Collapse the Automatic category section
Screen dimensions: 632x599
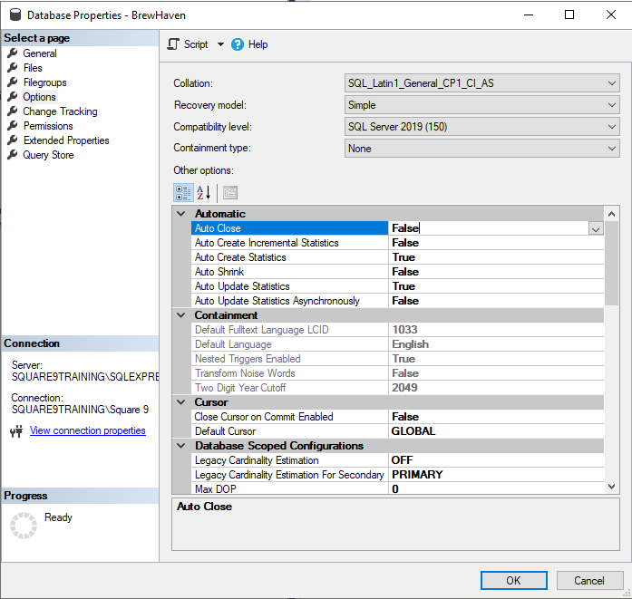tap(180, 214)
